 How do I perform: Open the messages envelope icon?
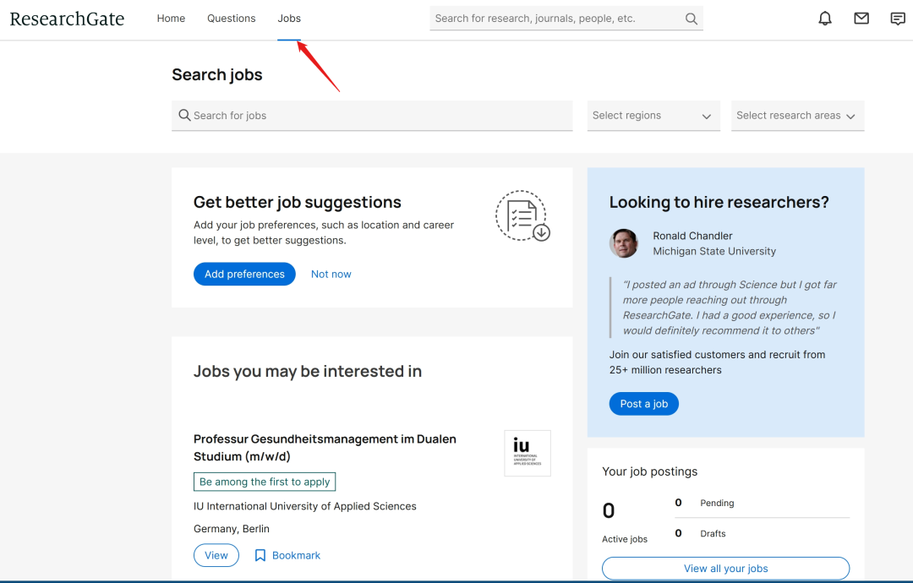coord(861,19)
